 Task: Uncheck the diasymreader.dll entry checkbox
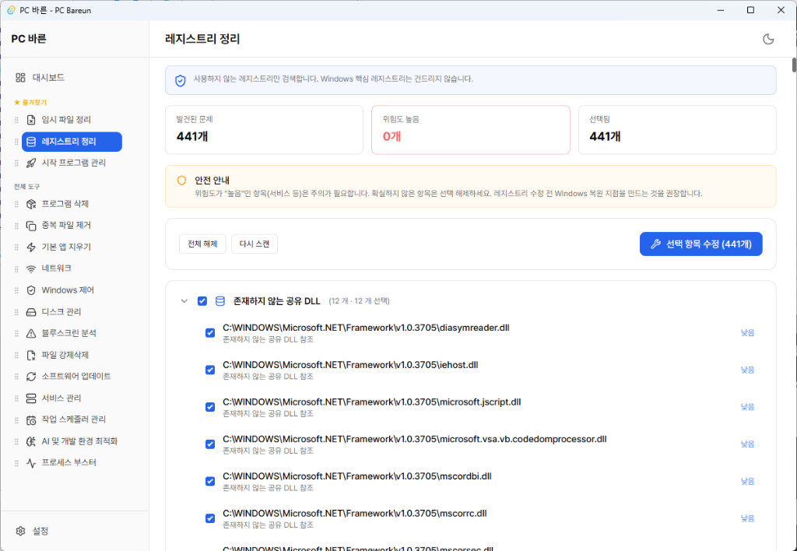coord(210,333)
